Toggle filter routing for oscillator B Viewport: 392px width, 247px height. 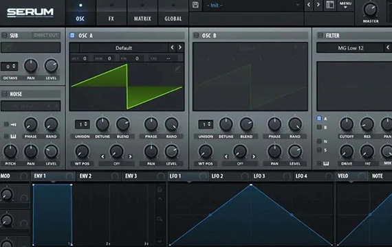coord(319,127)
